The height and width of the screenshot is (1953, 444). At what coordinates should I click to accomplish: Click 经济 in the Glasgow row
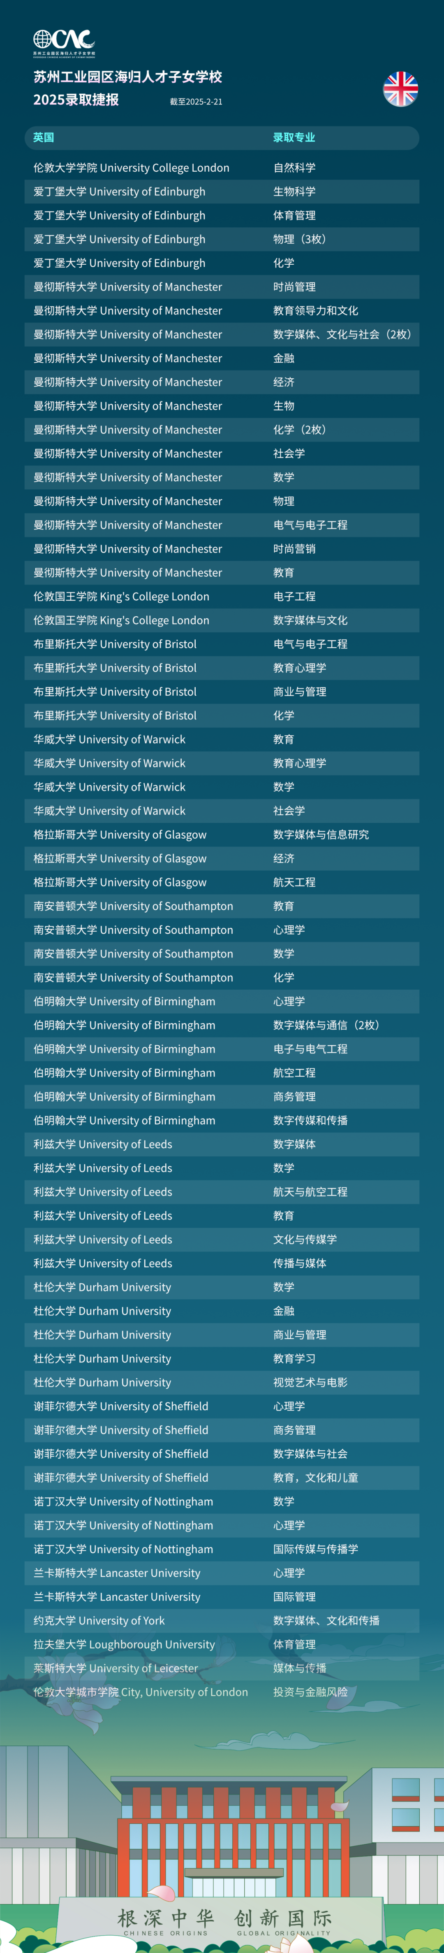pos(283,858)
